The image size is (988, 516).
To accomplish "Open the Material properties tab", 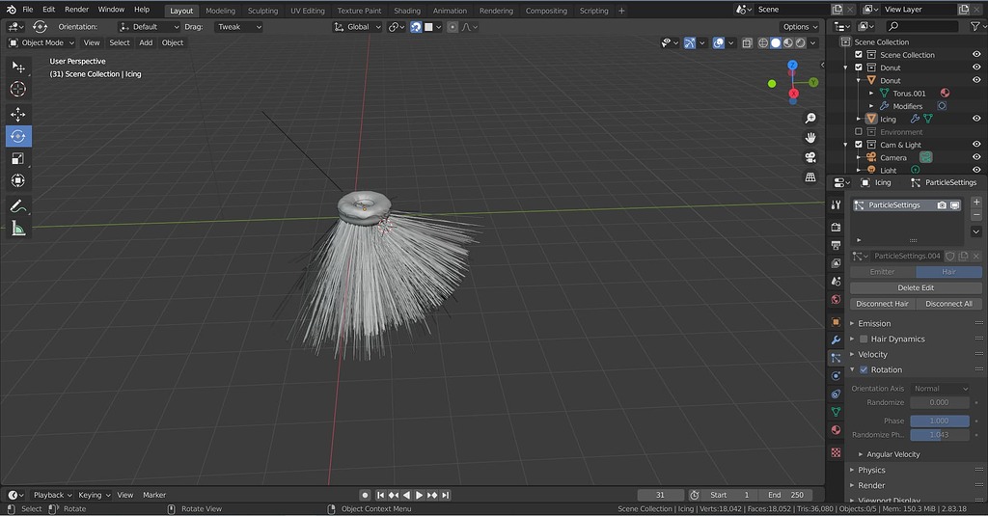I will click(x=836, y=430).
